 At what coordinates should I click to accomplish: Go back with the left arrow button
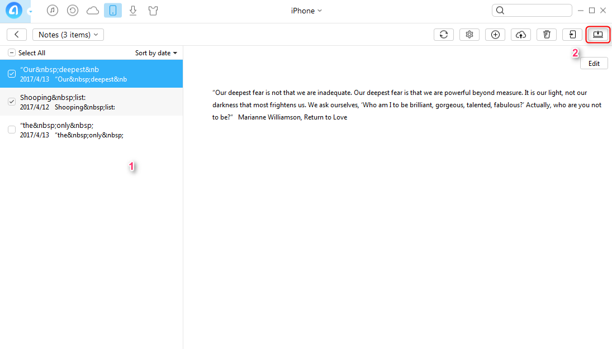pyautogui.click(x=17, y=35)
